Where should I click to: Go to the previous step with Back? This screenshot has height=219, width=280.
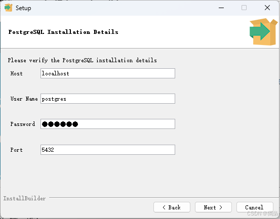tap(172, 207)
